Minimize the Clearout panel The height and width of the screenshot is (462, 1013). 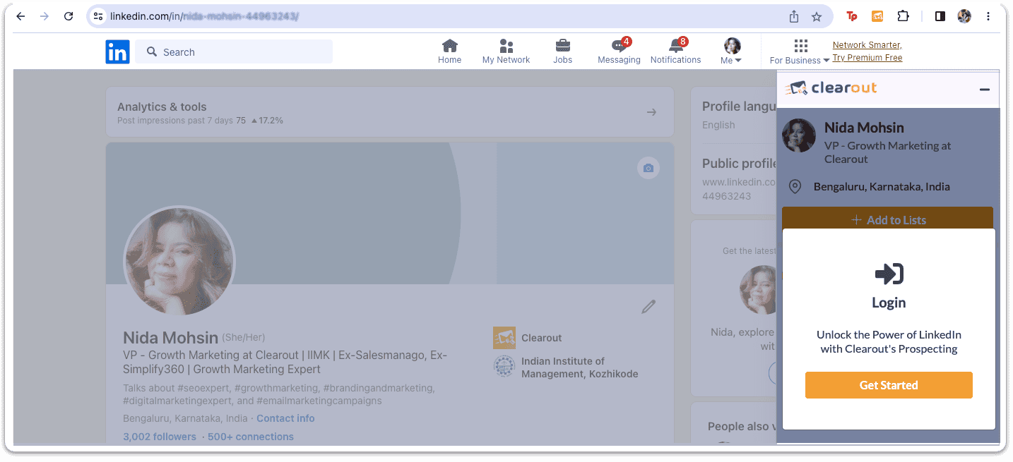[984, 90]
